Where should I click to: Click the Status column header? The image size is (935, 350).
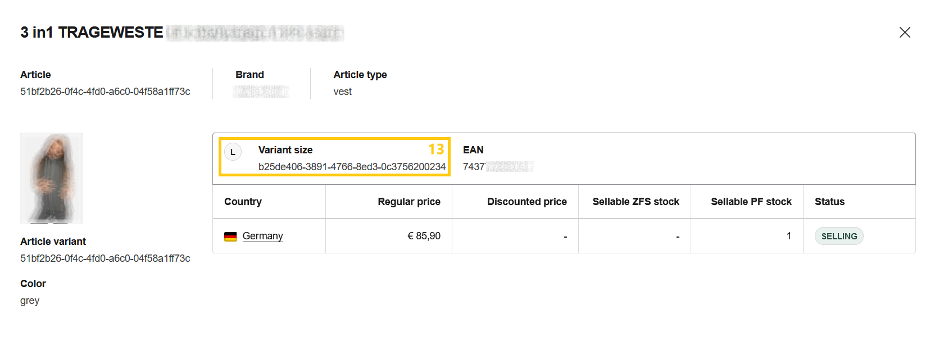(x=829, y=202)
